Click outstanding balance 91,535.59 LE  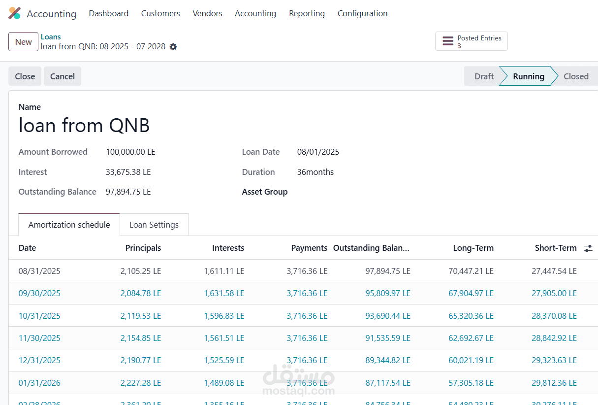click(x=388, y=338)
